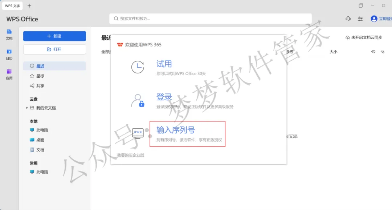Click the blue 新建 button

[x=54, y=36]
